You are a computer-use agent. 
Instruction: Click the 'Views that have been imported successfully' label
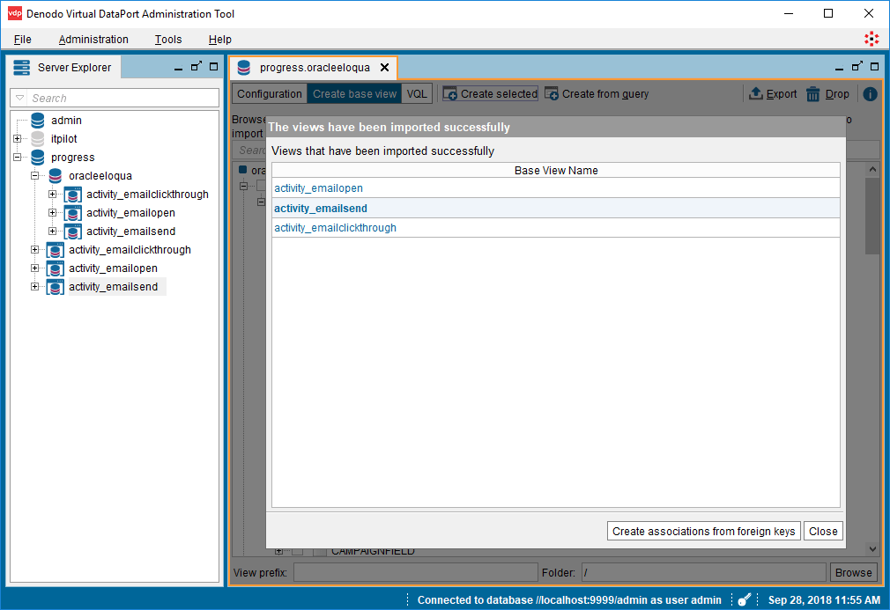point(383,151)
